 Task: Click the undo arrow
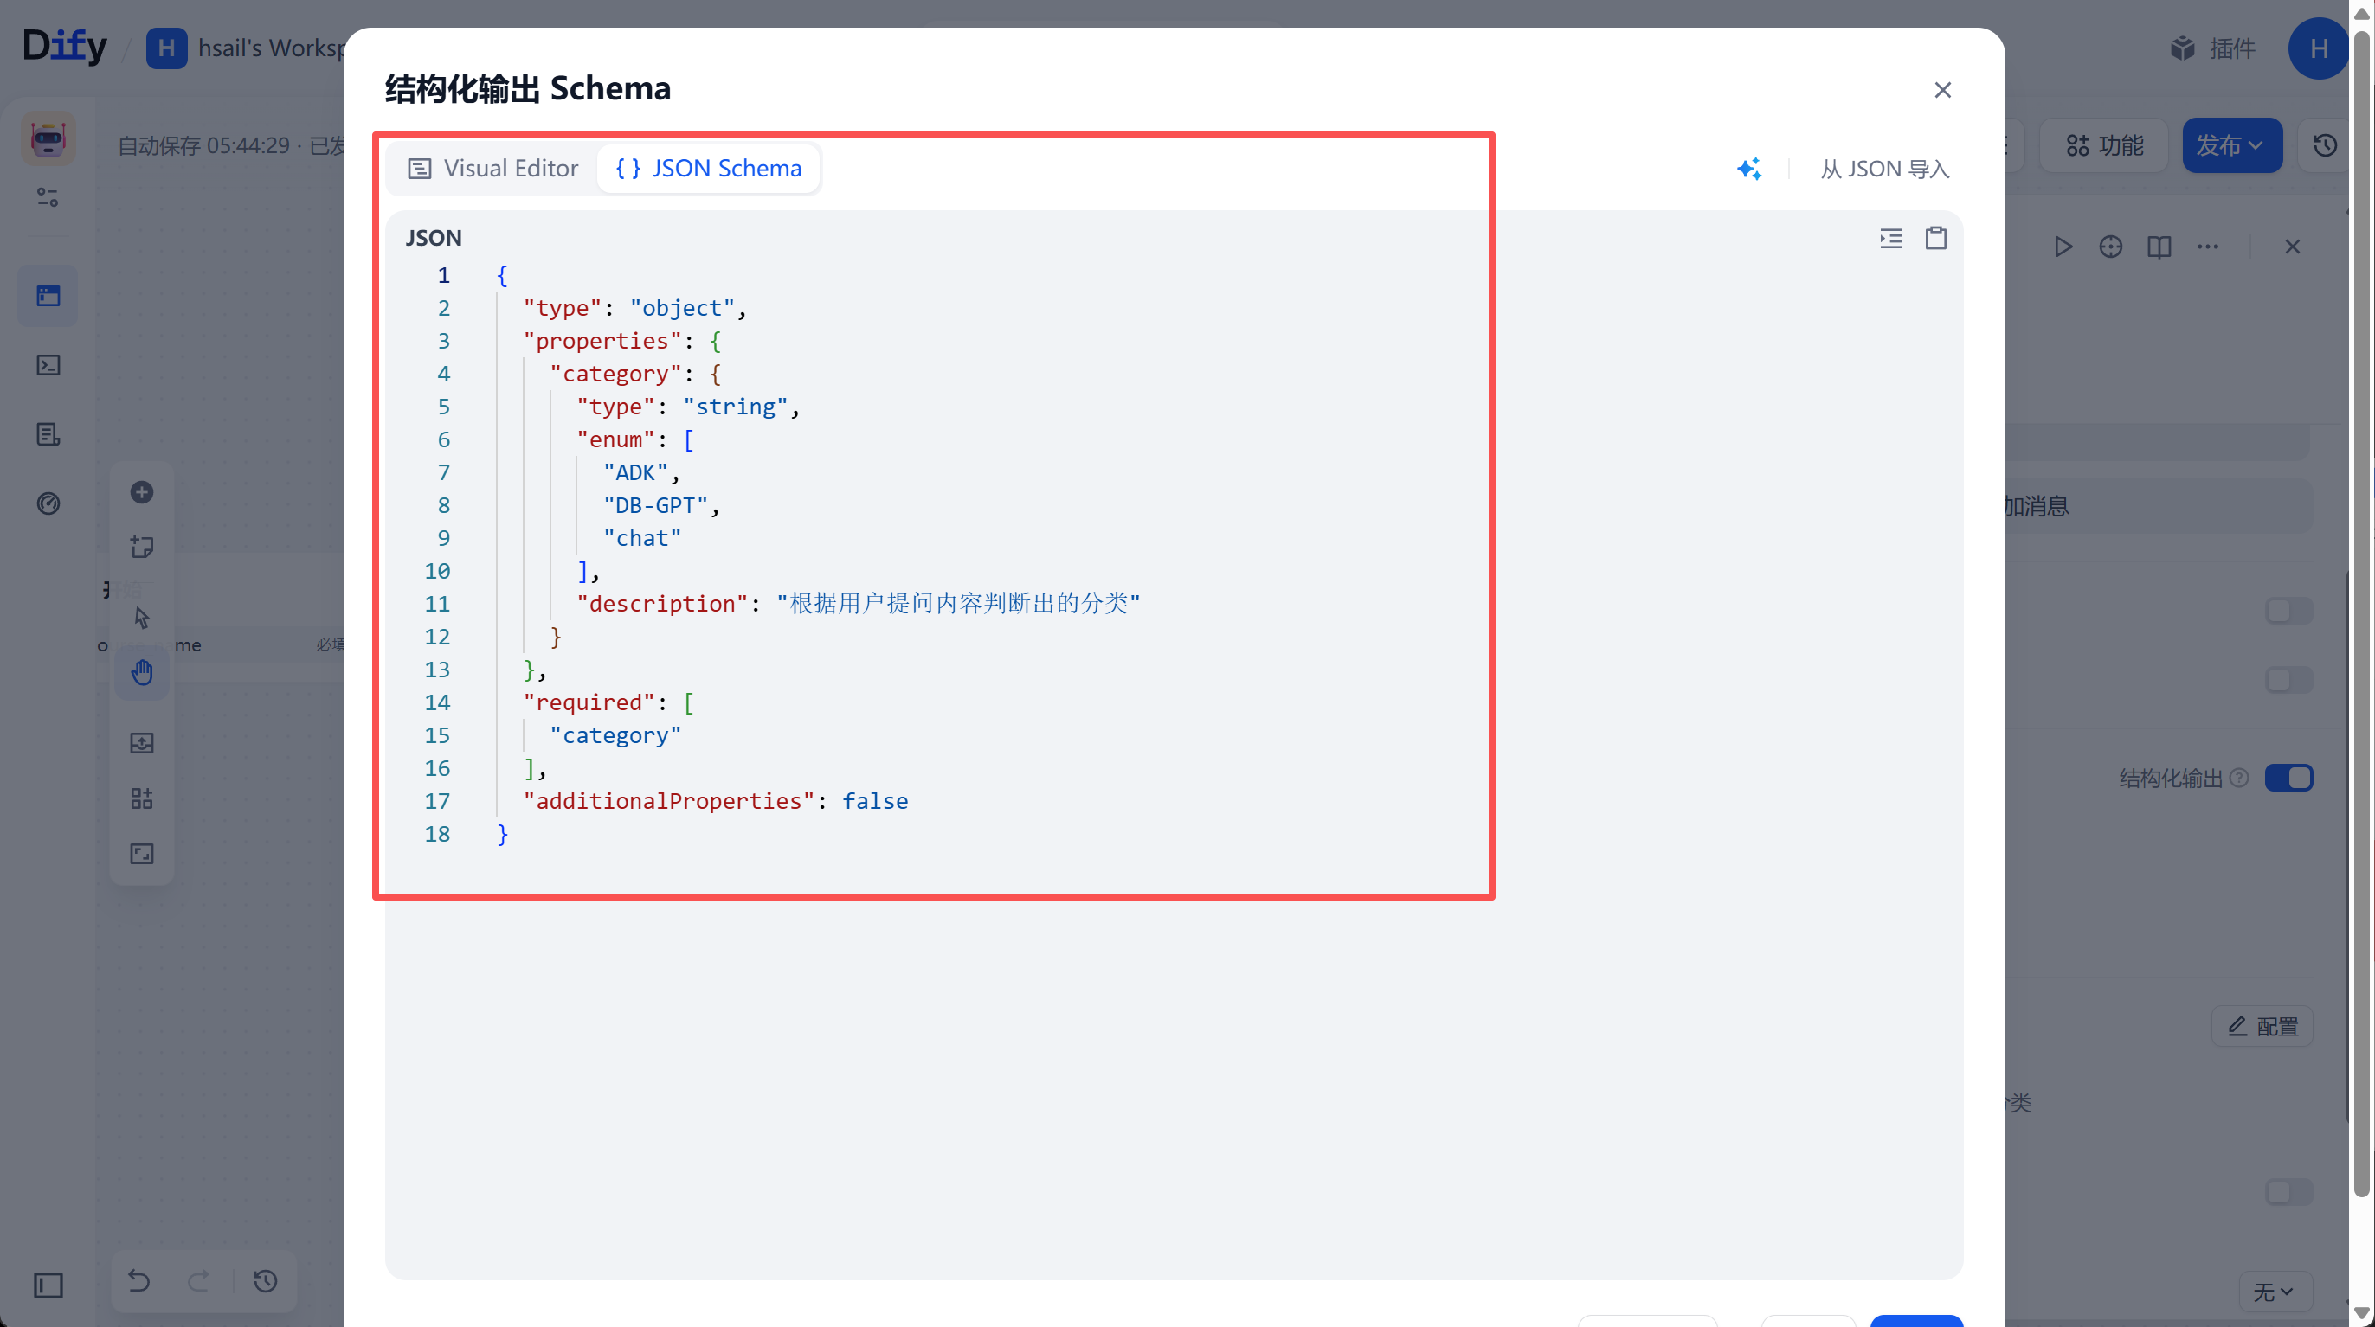(x=139, y=1281)
